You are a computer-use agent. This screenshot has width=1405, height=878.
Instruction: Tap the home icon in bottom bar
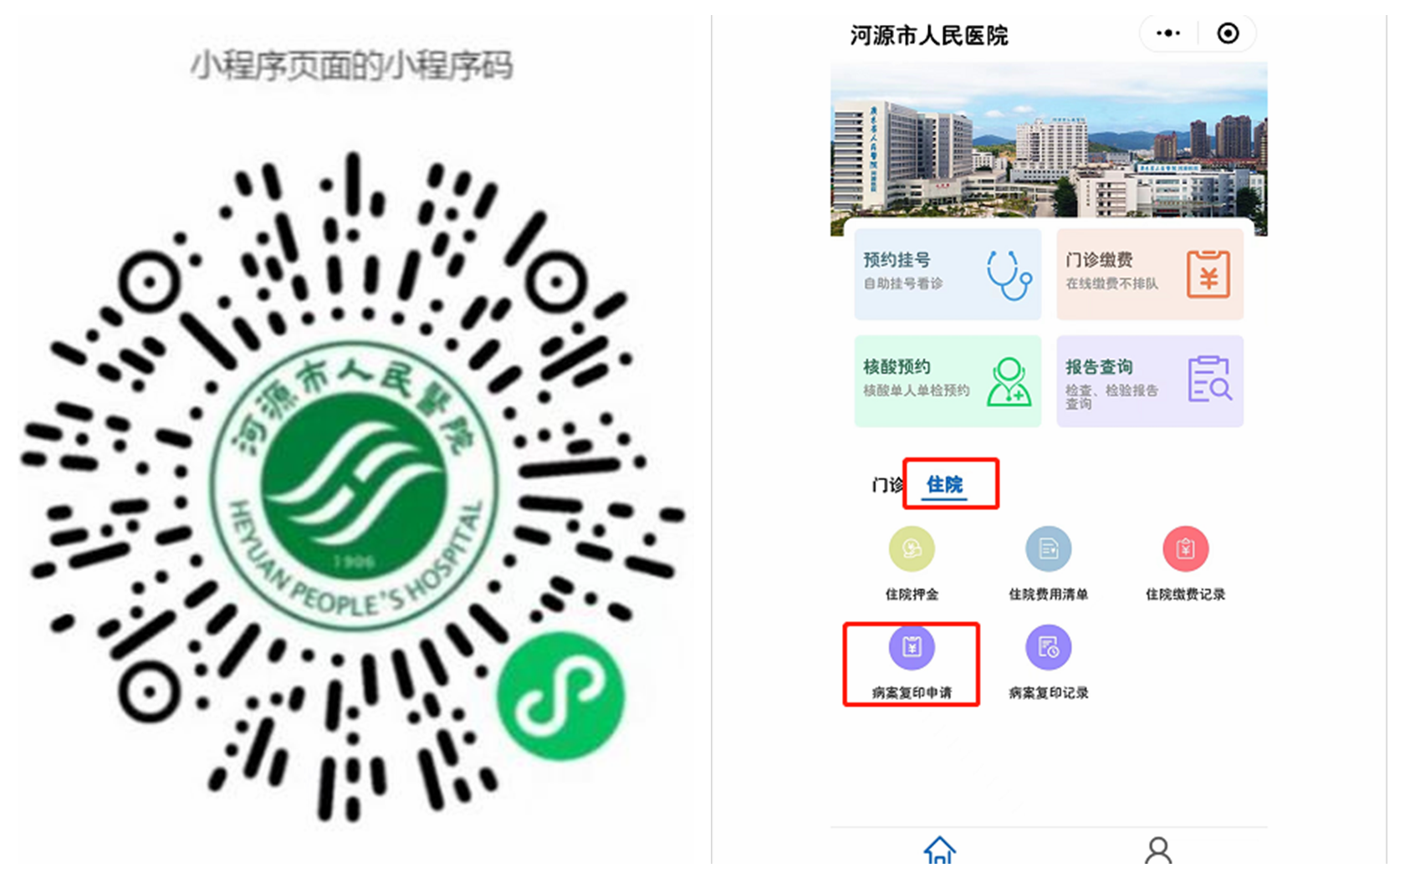940,850
